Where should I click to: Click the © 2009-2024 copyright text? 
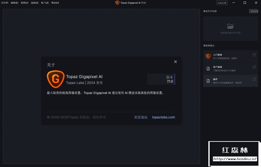(76, 117)
